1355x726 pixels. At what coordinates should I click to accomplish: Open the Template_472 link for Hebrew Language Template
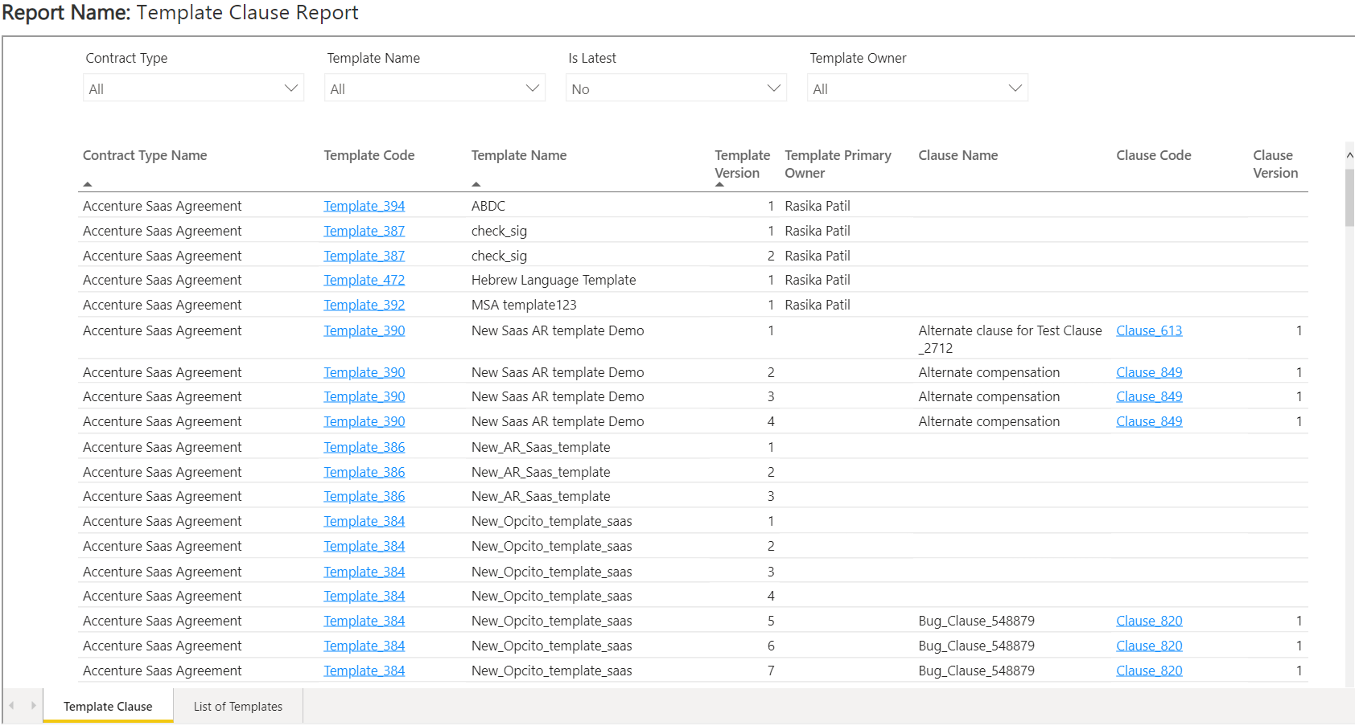coord(364,281)
